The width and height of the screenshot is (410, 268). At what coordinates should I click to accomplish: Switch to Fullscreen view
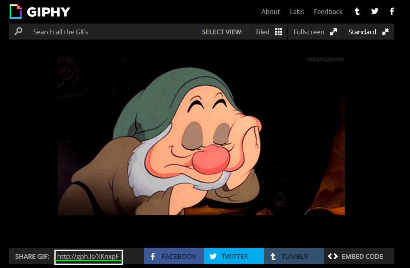[315, 32]
